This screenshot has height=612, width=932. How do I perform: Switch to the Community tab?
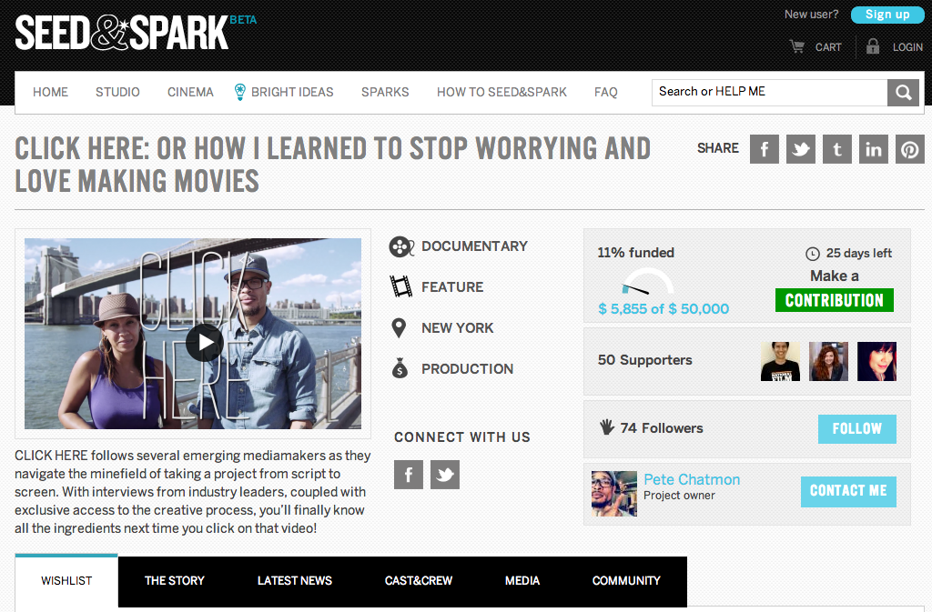tap(626, 581)
